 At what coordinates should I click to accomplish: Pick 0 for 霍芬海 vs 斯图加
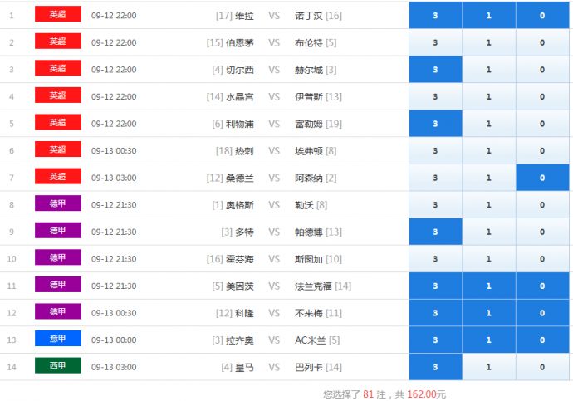(542, 258)
